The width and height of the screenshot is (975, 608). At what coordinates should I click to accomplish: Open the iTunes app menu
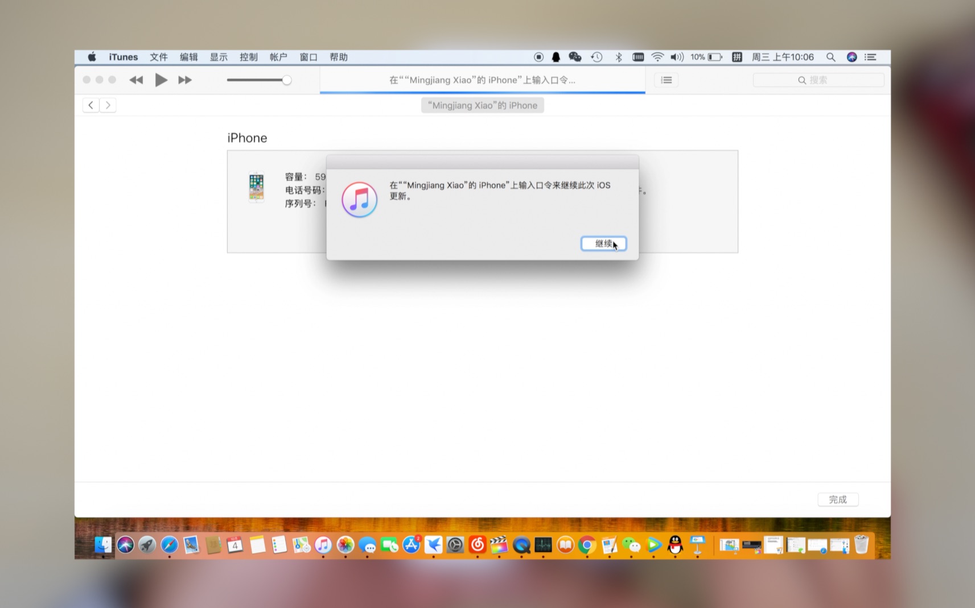[x=124, y=57]
